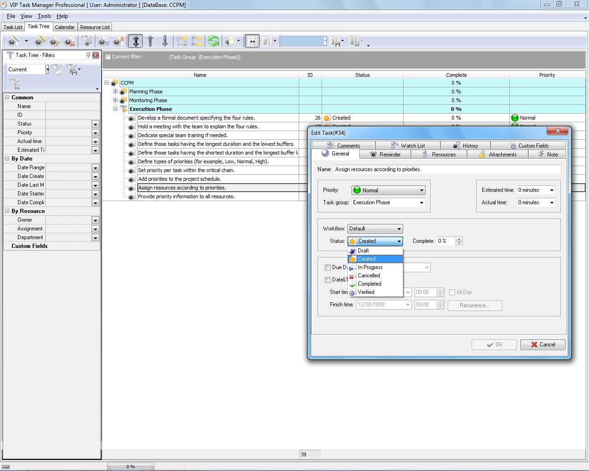Click the Move Down arrow icon
Screen dimensions: 589x471
(x=165, y=41)
